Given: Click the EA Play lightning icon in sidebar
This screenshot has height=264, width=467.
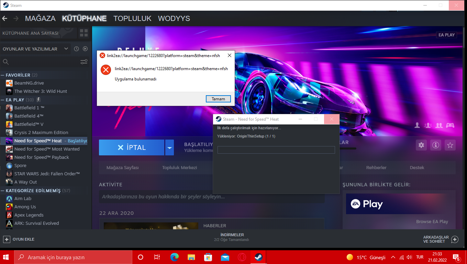Looking at the screenshot, I should [38, 100].
